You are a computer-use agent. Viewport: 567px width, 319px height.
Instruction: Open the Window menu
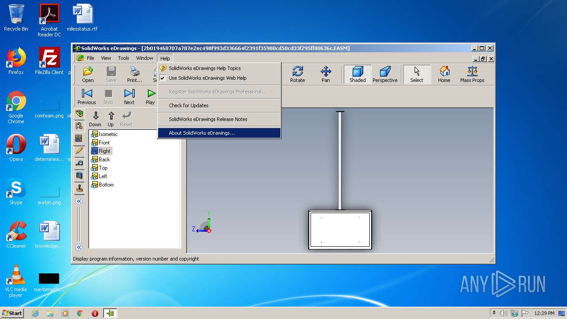click(x=144, y=58)
